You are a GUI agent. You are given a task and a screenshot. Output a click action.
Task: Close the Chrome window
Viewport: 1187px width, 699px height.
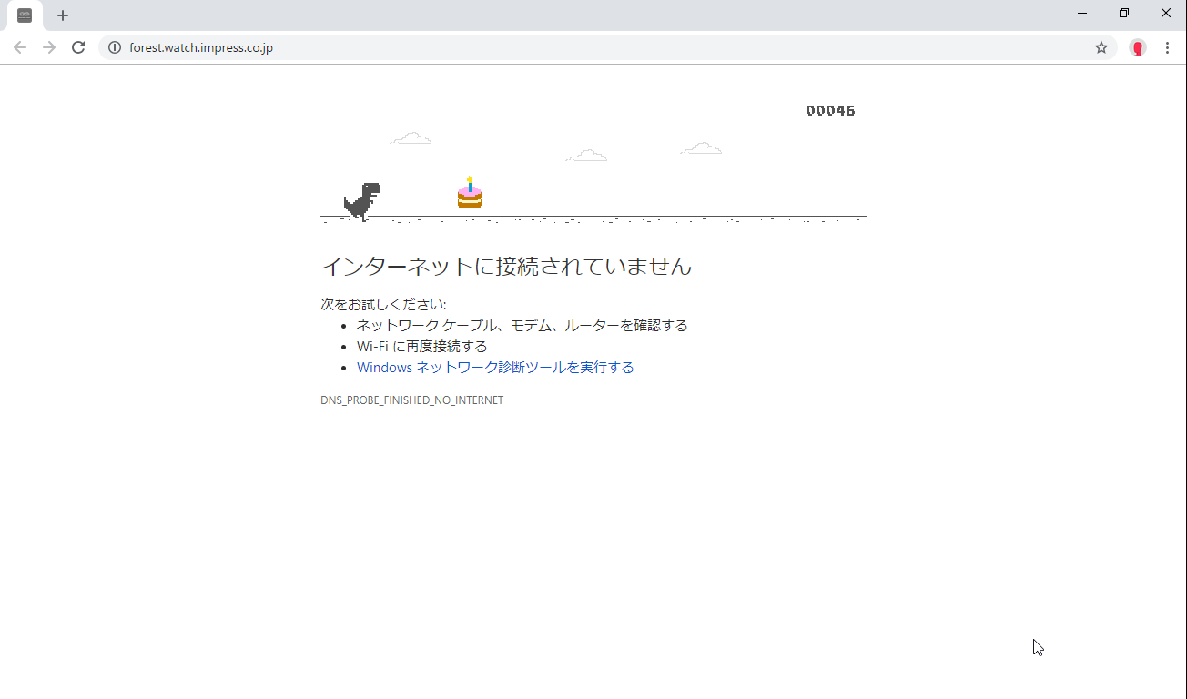1166,13
